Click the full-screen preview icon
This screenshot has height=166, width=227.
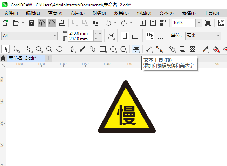click(x=208, y=23)
